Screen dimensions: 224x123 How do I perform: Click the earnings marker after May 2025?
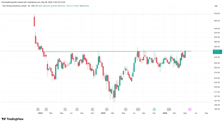126,109
